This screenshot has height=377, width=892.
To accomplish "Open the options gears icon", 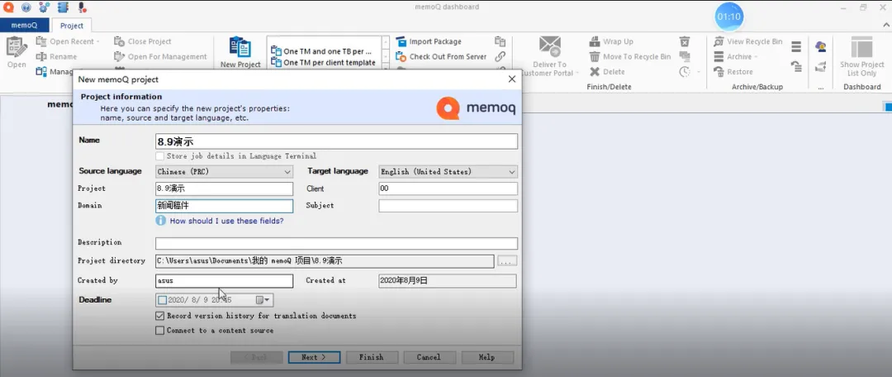I will pyautogui.click(x=45, y=7).
